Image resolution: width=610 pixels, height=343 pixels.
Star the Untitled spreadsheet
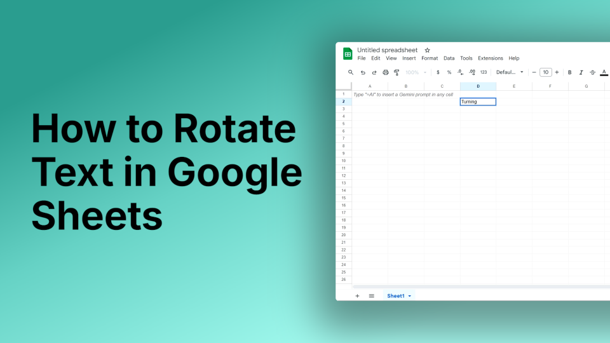tap(427, 50)
